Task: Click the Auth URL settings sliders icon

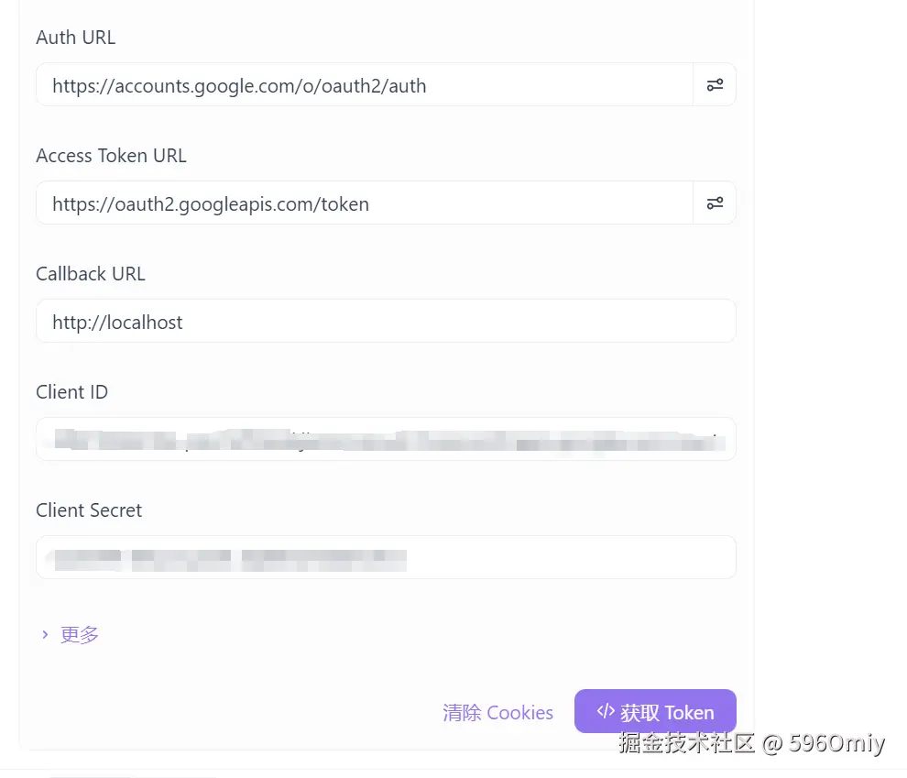Action: tap(715, 85)
